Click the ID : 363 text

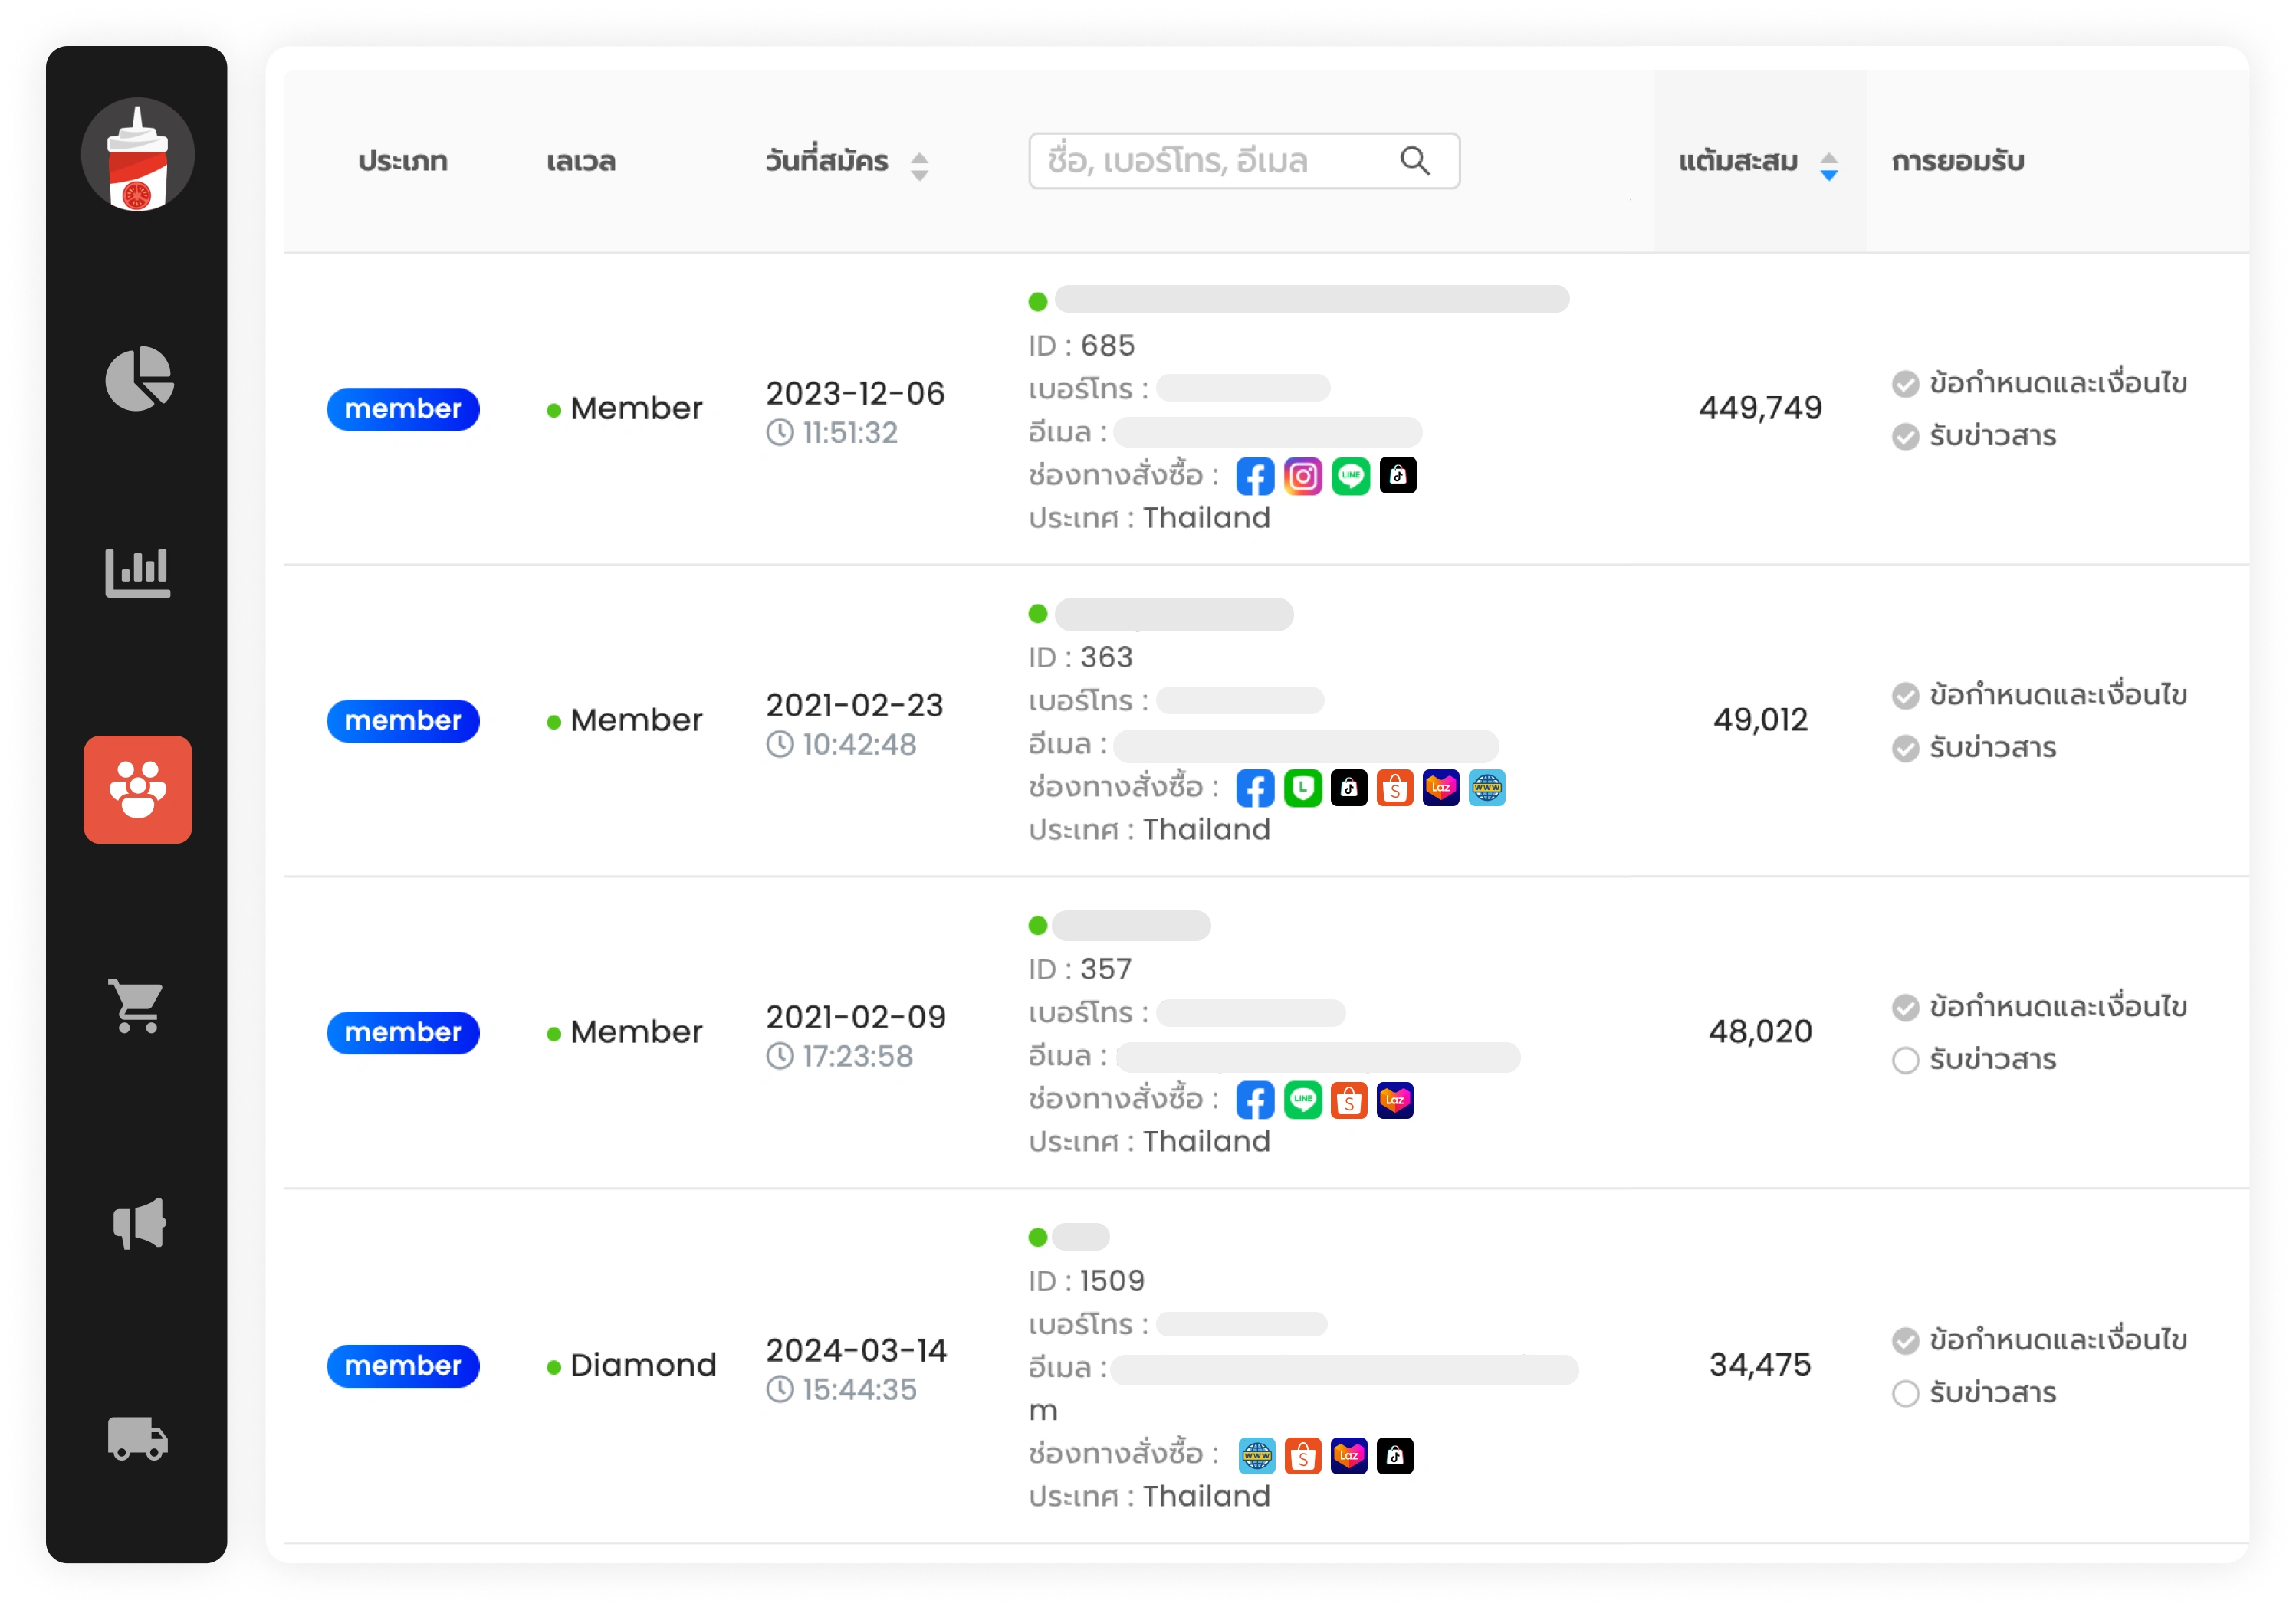click(x=1081, y=657)
